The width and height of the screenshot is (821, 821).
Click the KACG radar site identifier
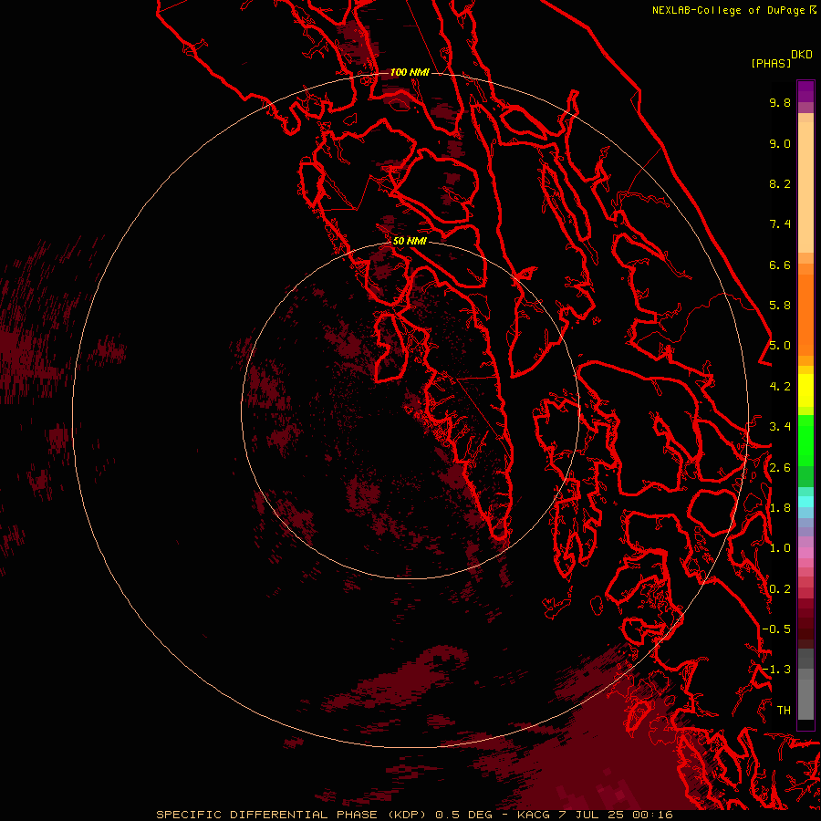pyautogui.click(x=534, y=815)
